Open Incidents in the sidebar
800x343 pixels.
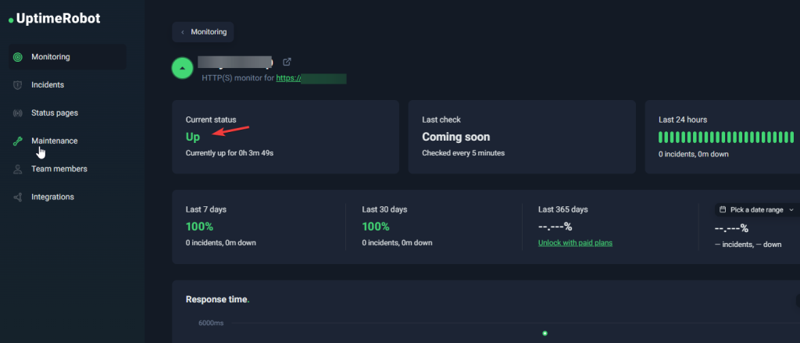point(67,84)
